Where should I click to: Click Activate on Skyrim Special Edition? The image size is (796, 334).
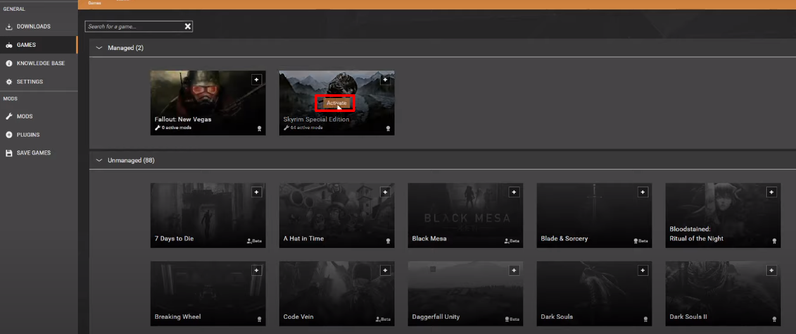point(336,103)
